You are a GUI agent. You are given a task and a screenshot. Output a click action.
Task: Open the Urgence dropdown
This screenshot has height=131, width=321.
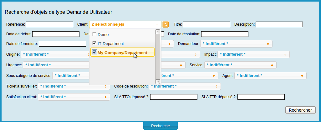(x=56, y=65)
